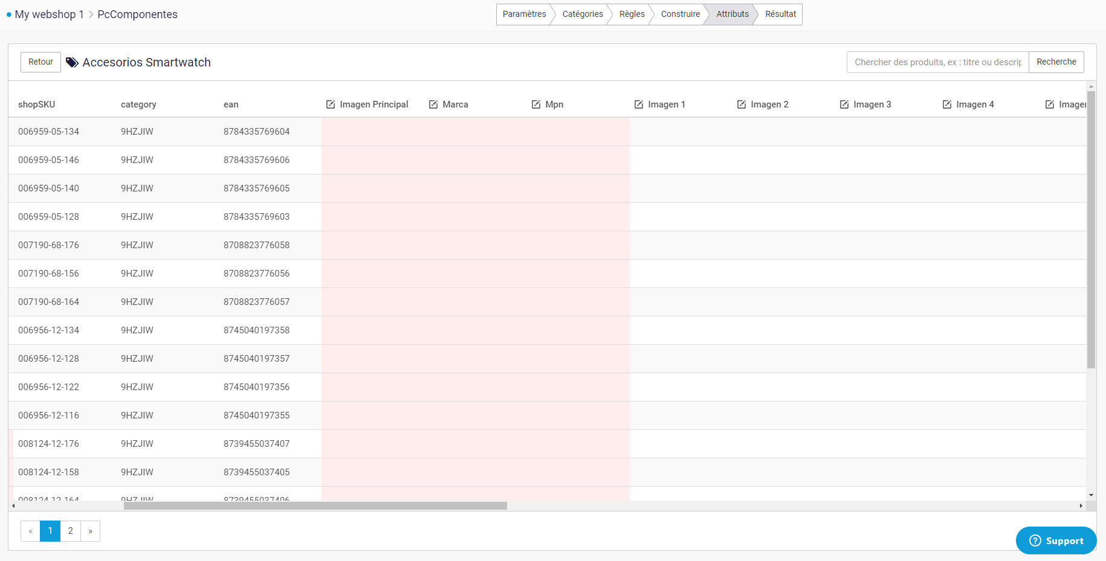
Task: Select the Attributs step tab
Action: pyautogui.click(x=732, y=14)
